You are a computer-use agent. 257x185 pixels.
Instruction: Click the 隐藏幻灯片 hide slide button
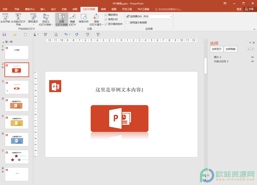tap(72, 20)
